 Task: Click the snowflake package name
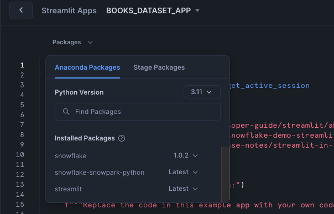pos(71,156)
